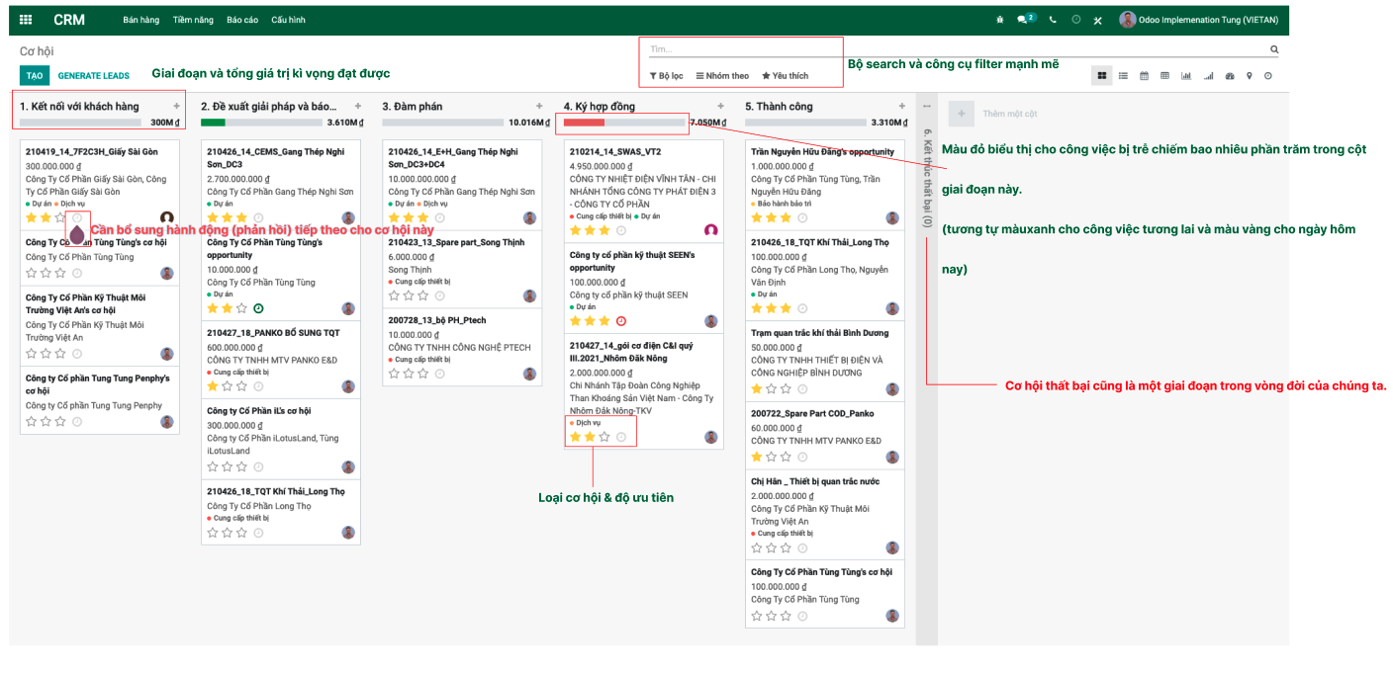This screenshot has height=673, width=1393.
Task: Open Chị Hân _ Thiết bị quan trắc nước card
Action: tap(825, 515)
